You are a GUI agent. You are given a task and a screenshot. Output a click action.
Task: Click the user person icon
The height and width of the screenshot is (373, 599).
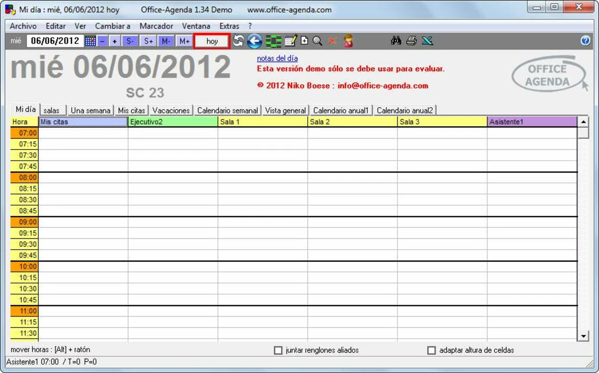pos(348,41)
